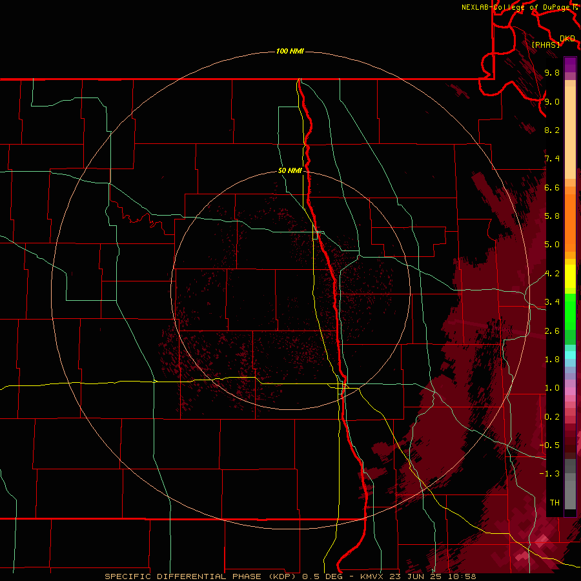This screenshot has height=581, width=581.
Task: Click the 5.8 value on color scale
Action: [x=552, y=216]
